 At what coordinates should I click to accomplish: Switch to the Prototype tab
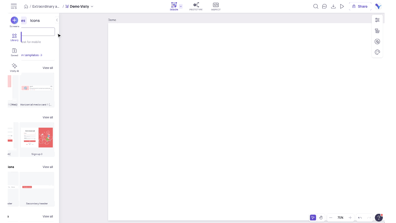pos(196,6)
